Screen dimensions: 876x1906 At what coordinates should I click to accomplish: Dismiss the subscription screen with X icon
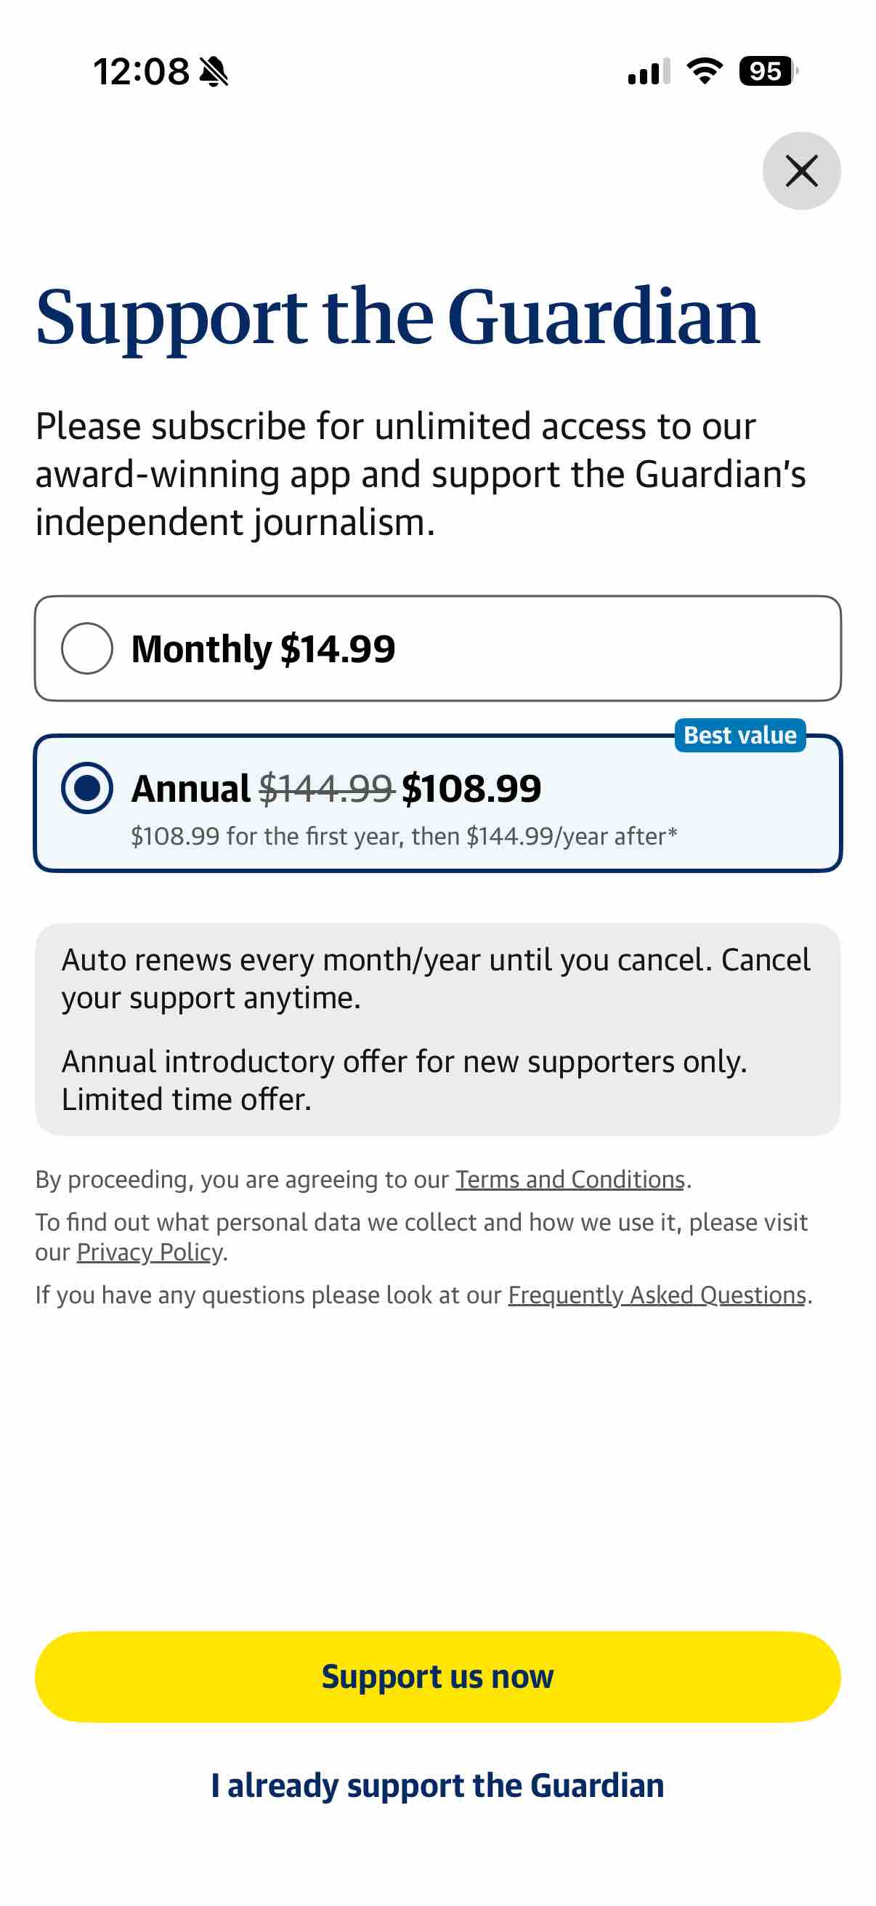(x=801, y=171)
